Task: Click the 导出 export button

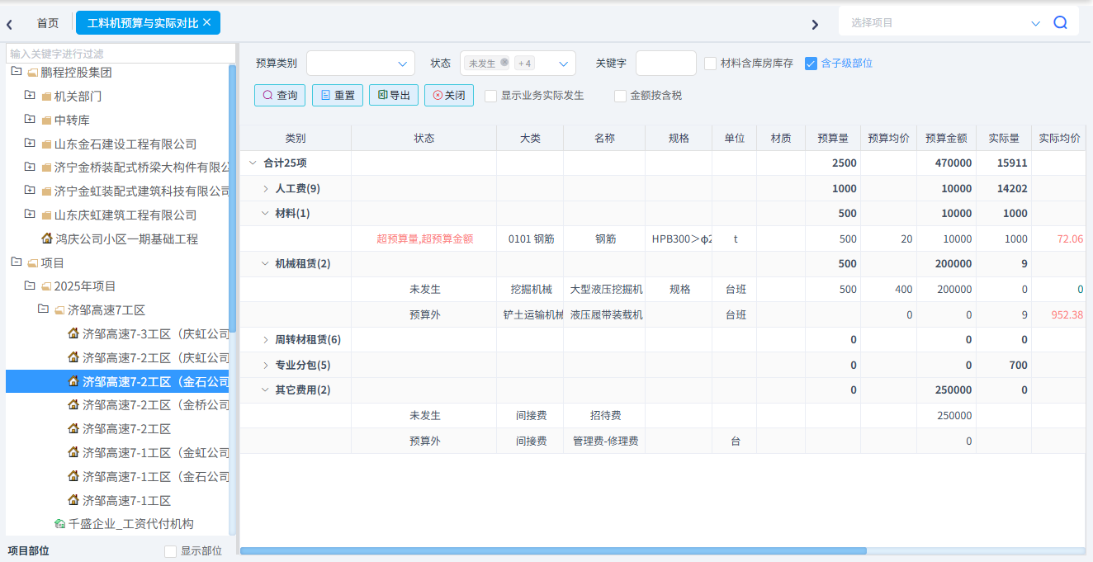Action: point(394,96)
